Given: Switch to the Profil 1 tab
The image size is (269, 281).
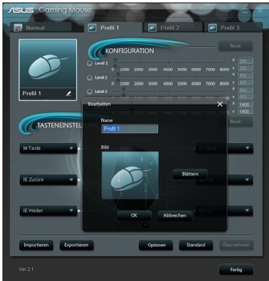Looking at the screenshot, I should tap(113, 28).
